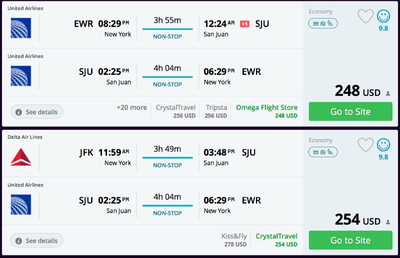Favorite the 254 USD flight with the heart
The image size is (400, 258).
coord(365,145)
